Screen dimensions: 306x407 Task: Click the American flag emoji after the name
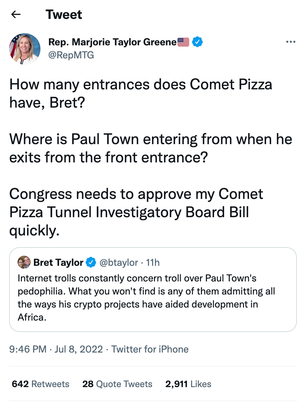click(183, 42)
